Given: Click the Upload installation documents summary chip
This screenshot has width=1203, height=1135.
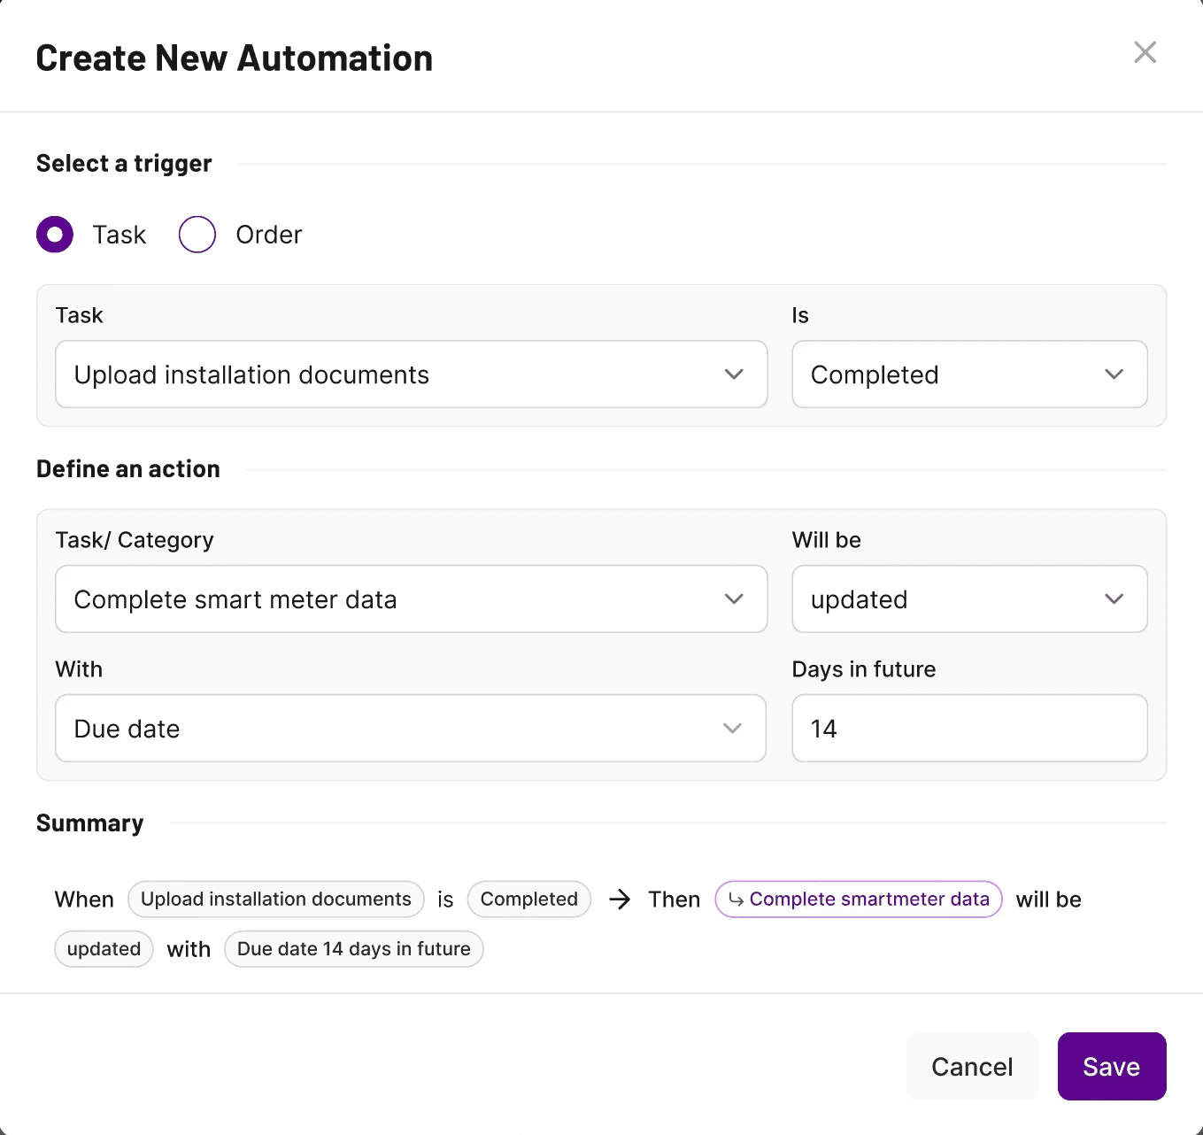Looking at the screenshot, I should tap(276, 900).
